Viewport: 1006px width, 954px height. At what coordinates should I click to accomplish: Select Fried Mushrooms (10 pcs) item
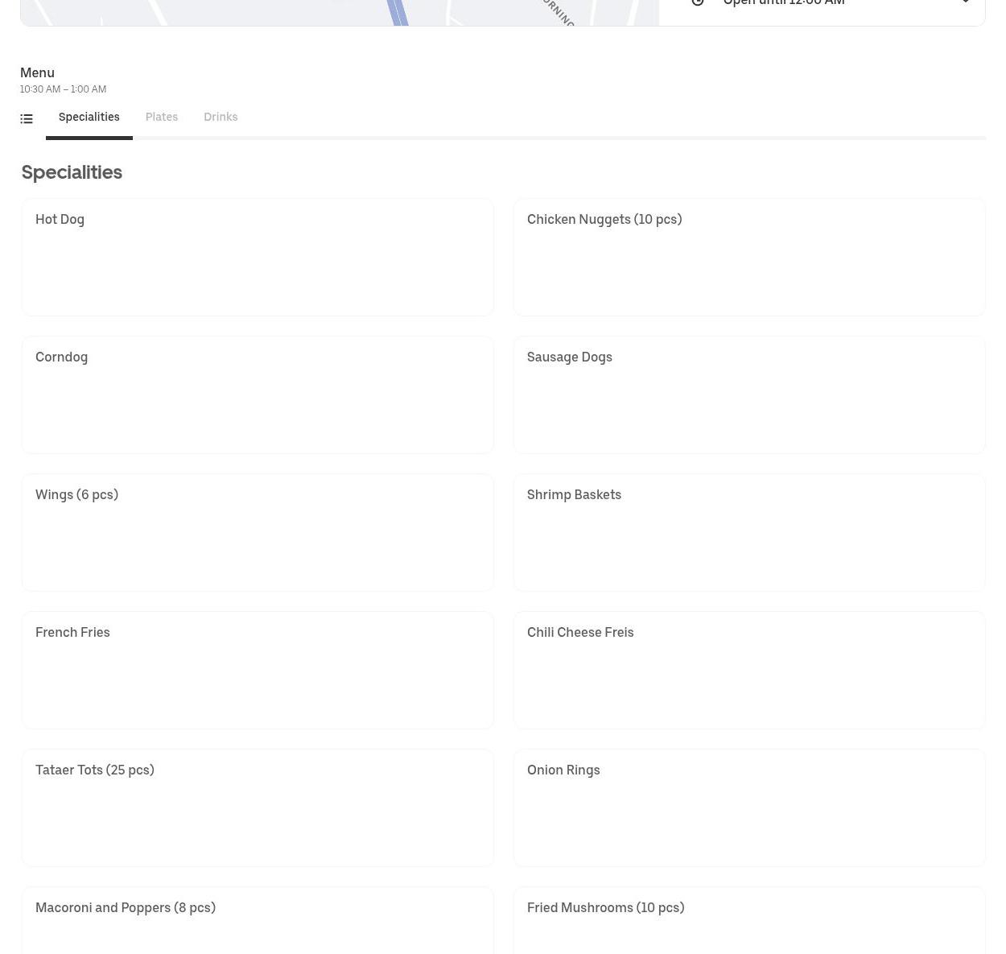749,921
